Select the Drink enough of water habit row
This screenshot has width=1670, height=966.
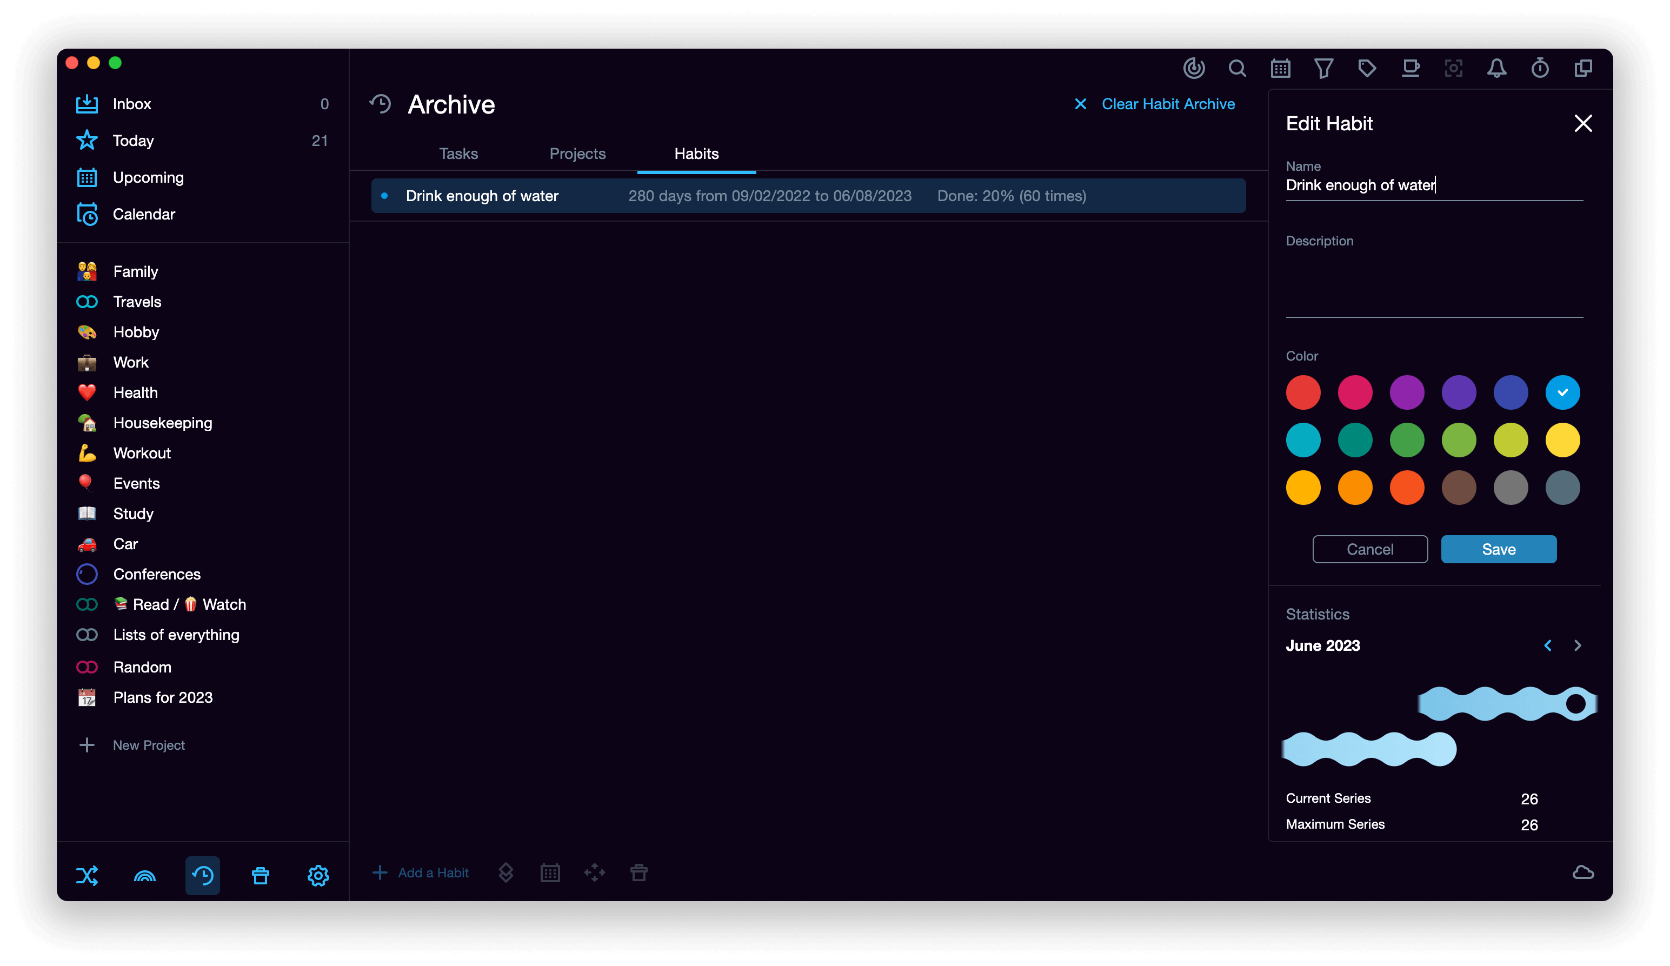click(808, 196)
